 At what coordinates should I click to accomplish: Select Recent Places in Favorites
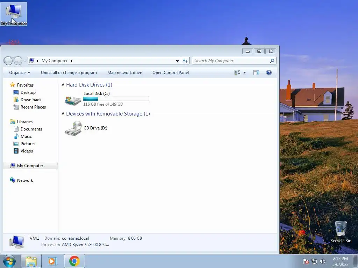[x=33, y=107]
